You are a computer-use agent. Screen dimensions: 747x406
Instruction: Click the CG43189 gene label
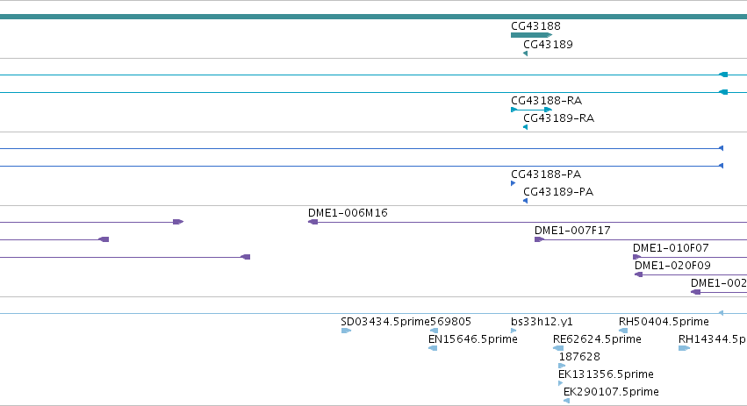548,45
